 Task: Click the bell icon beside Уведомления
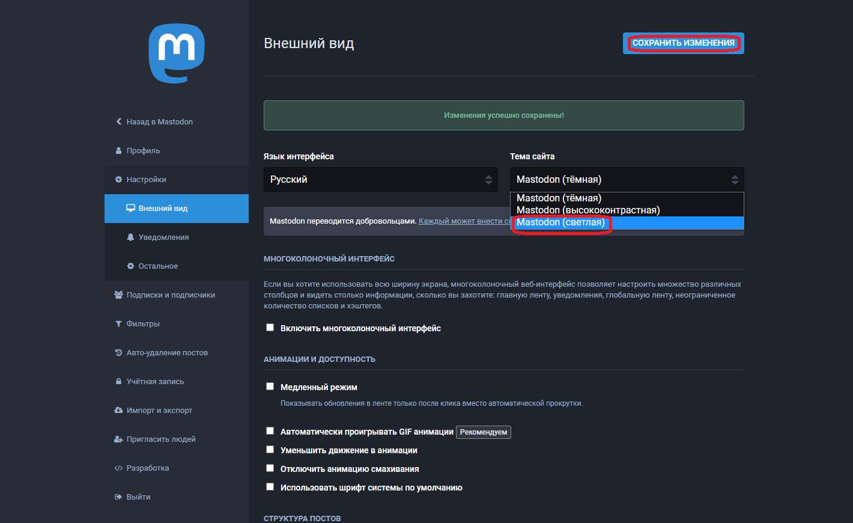130,237
